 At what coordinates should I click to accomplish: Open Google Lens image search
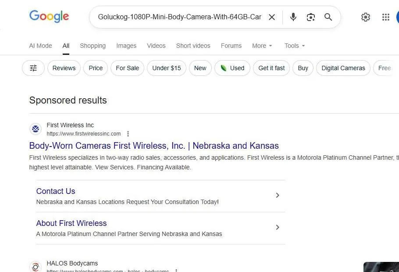(311, 17)
